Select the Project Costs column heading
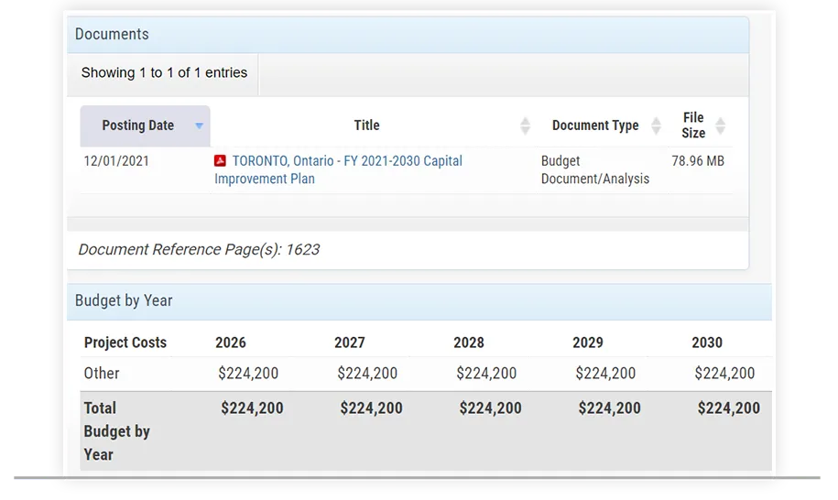The width and height of the screenshot is (838, 500). coord(125,342)
